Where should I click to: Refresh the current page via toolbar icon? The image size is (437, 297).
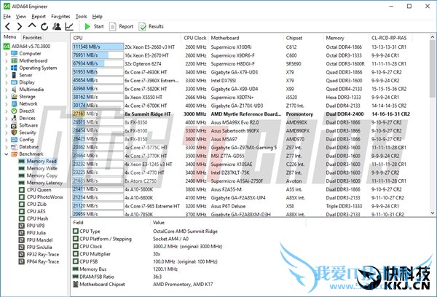tap(44, 27)
